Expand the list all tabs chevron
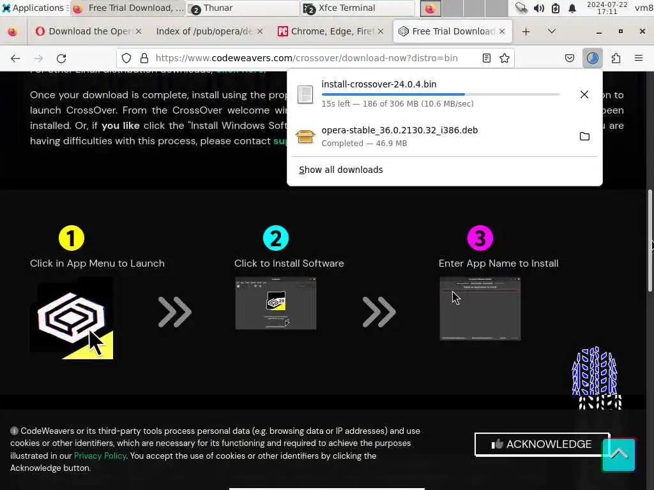This screenshot has height=490, width=654. click(551, 31)
